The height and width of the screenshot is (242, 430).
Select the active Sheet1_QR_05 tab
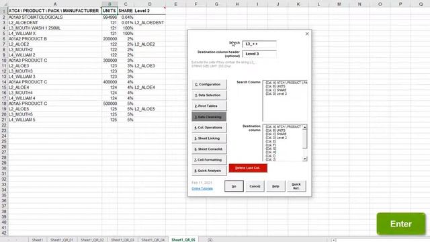pyautogui.click(x=183, y=240)
